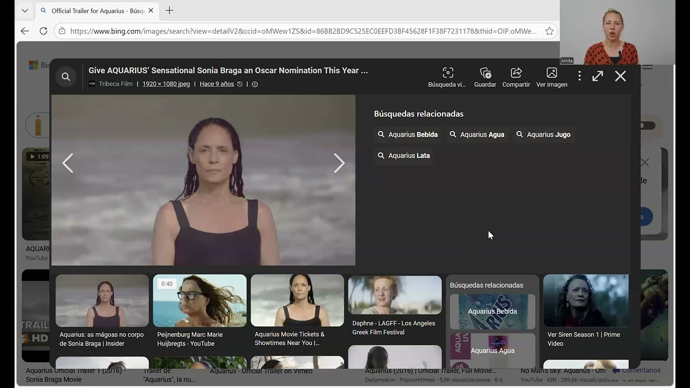Open the 'Daphne - LAGFF' festival thumbnail
The width and height of the screenshot is (690, 388).
(x=395, y=295)
